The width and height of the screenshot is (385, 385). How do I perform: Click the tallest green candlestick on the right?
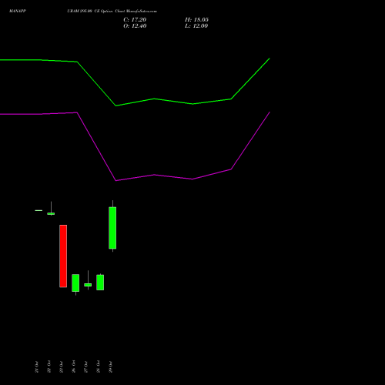tap(112, 228)
